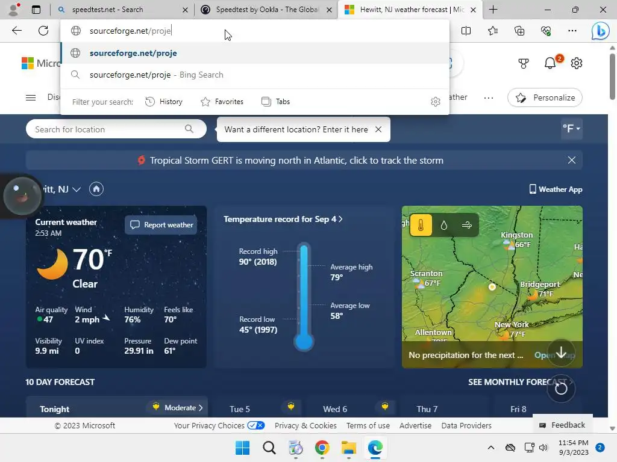This screenshot has height=462, width=617.
Task: Open a new tab with the plus button
Action: click(x=493, y=10)
